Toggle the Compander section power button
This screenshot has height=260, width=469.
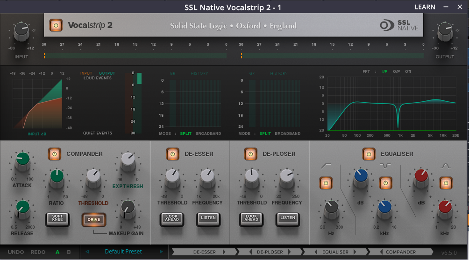[x=55, y=154]
